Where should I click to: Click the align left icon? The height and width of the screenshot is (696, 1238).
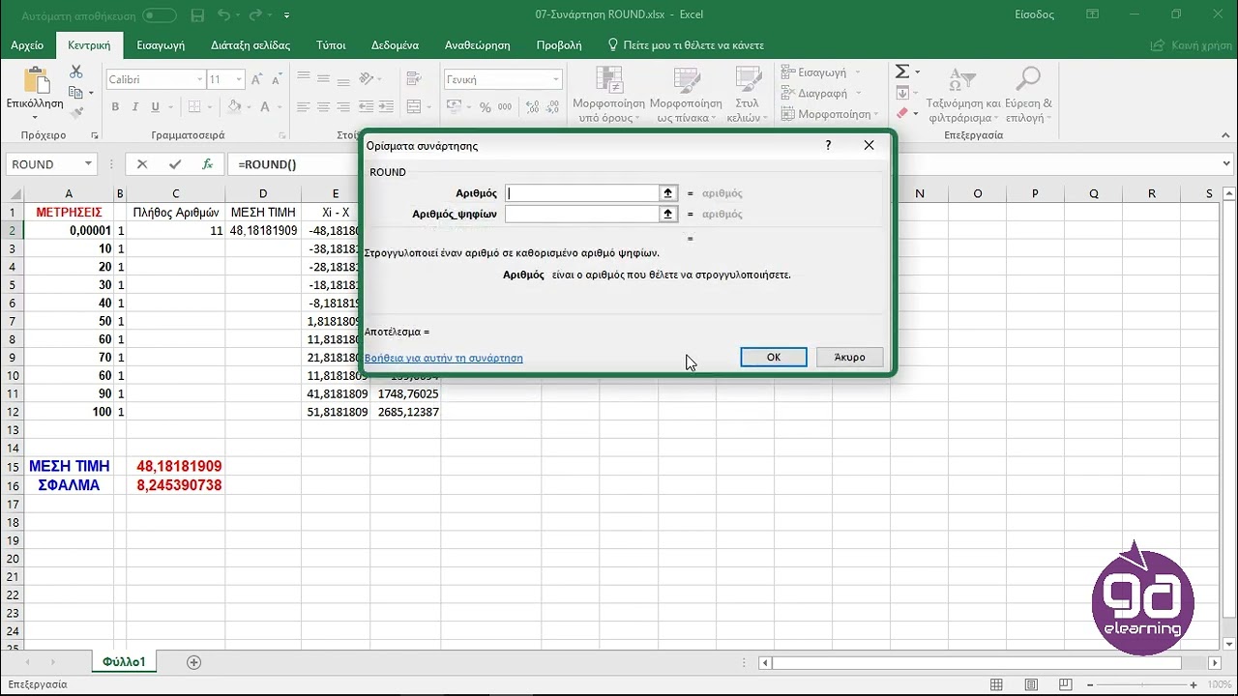pos(304,107)
